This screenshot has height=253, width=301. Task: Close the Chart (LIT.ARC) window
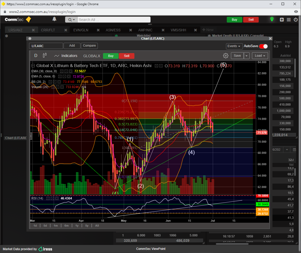click(270, 39)
